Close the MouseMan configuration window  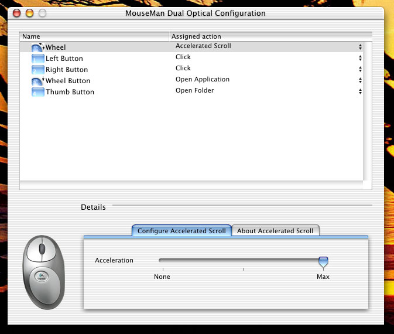pyautogui.click(x=16, y=13)
